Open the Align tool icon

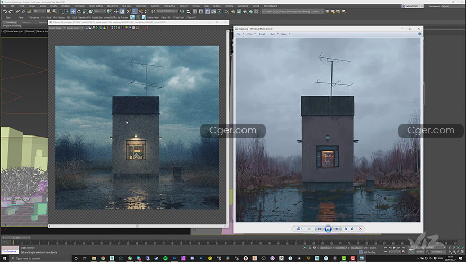pyautogui.click(x=188, y=11)
